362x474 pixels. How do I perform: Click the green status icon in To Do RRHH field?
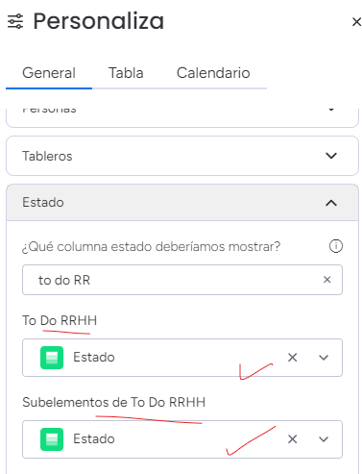tap(52, 358)
